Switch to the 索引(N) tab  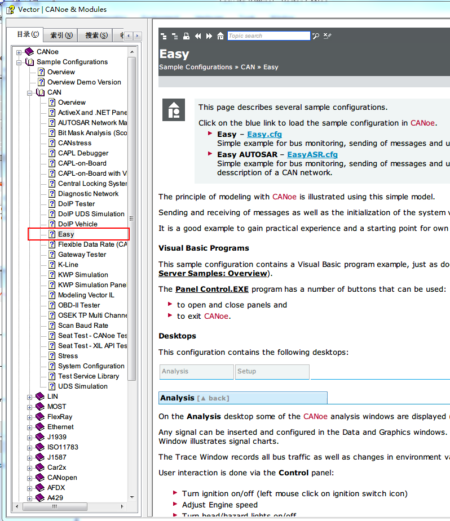coord(61,35)
